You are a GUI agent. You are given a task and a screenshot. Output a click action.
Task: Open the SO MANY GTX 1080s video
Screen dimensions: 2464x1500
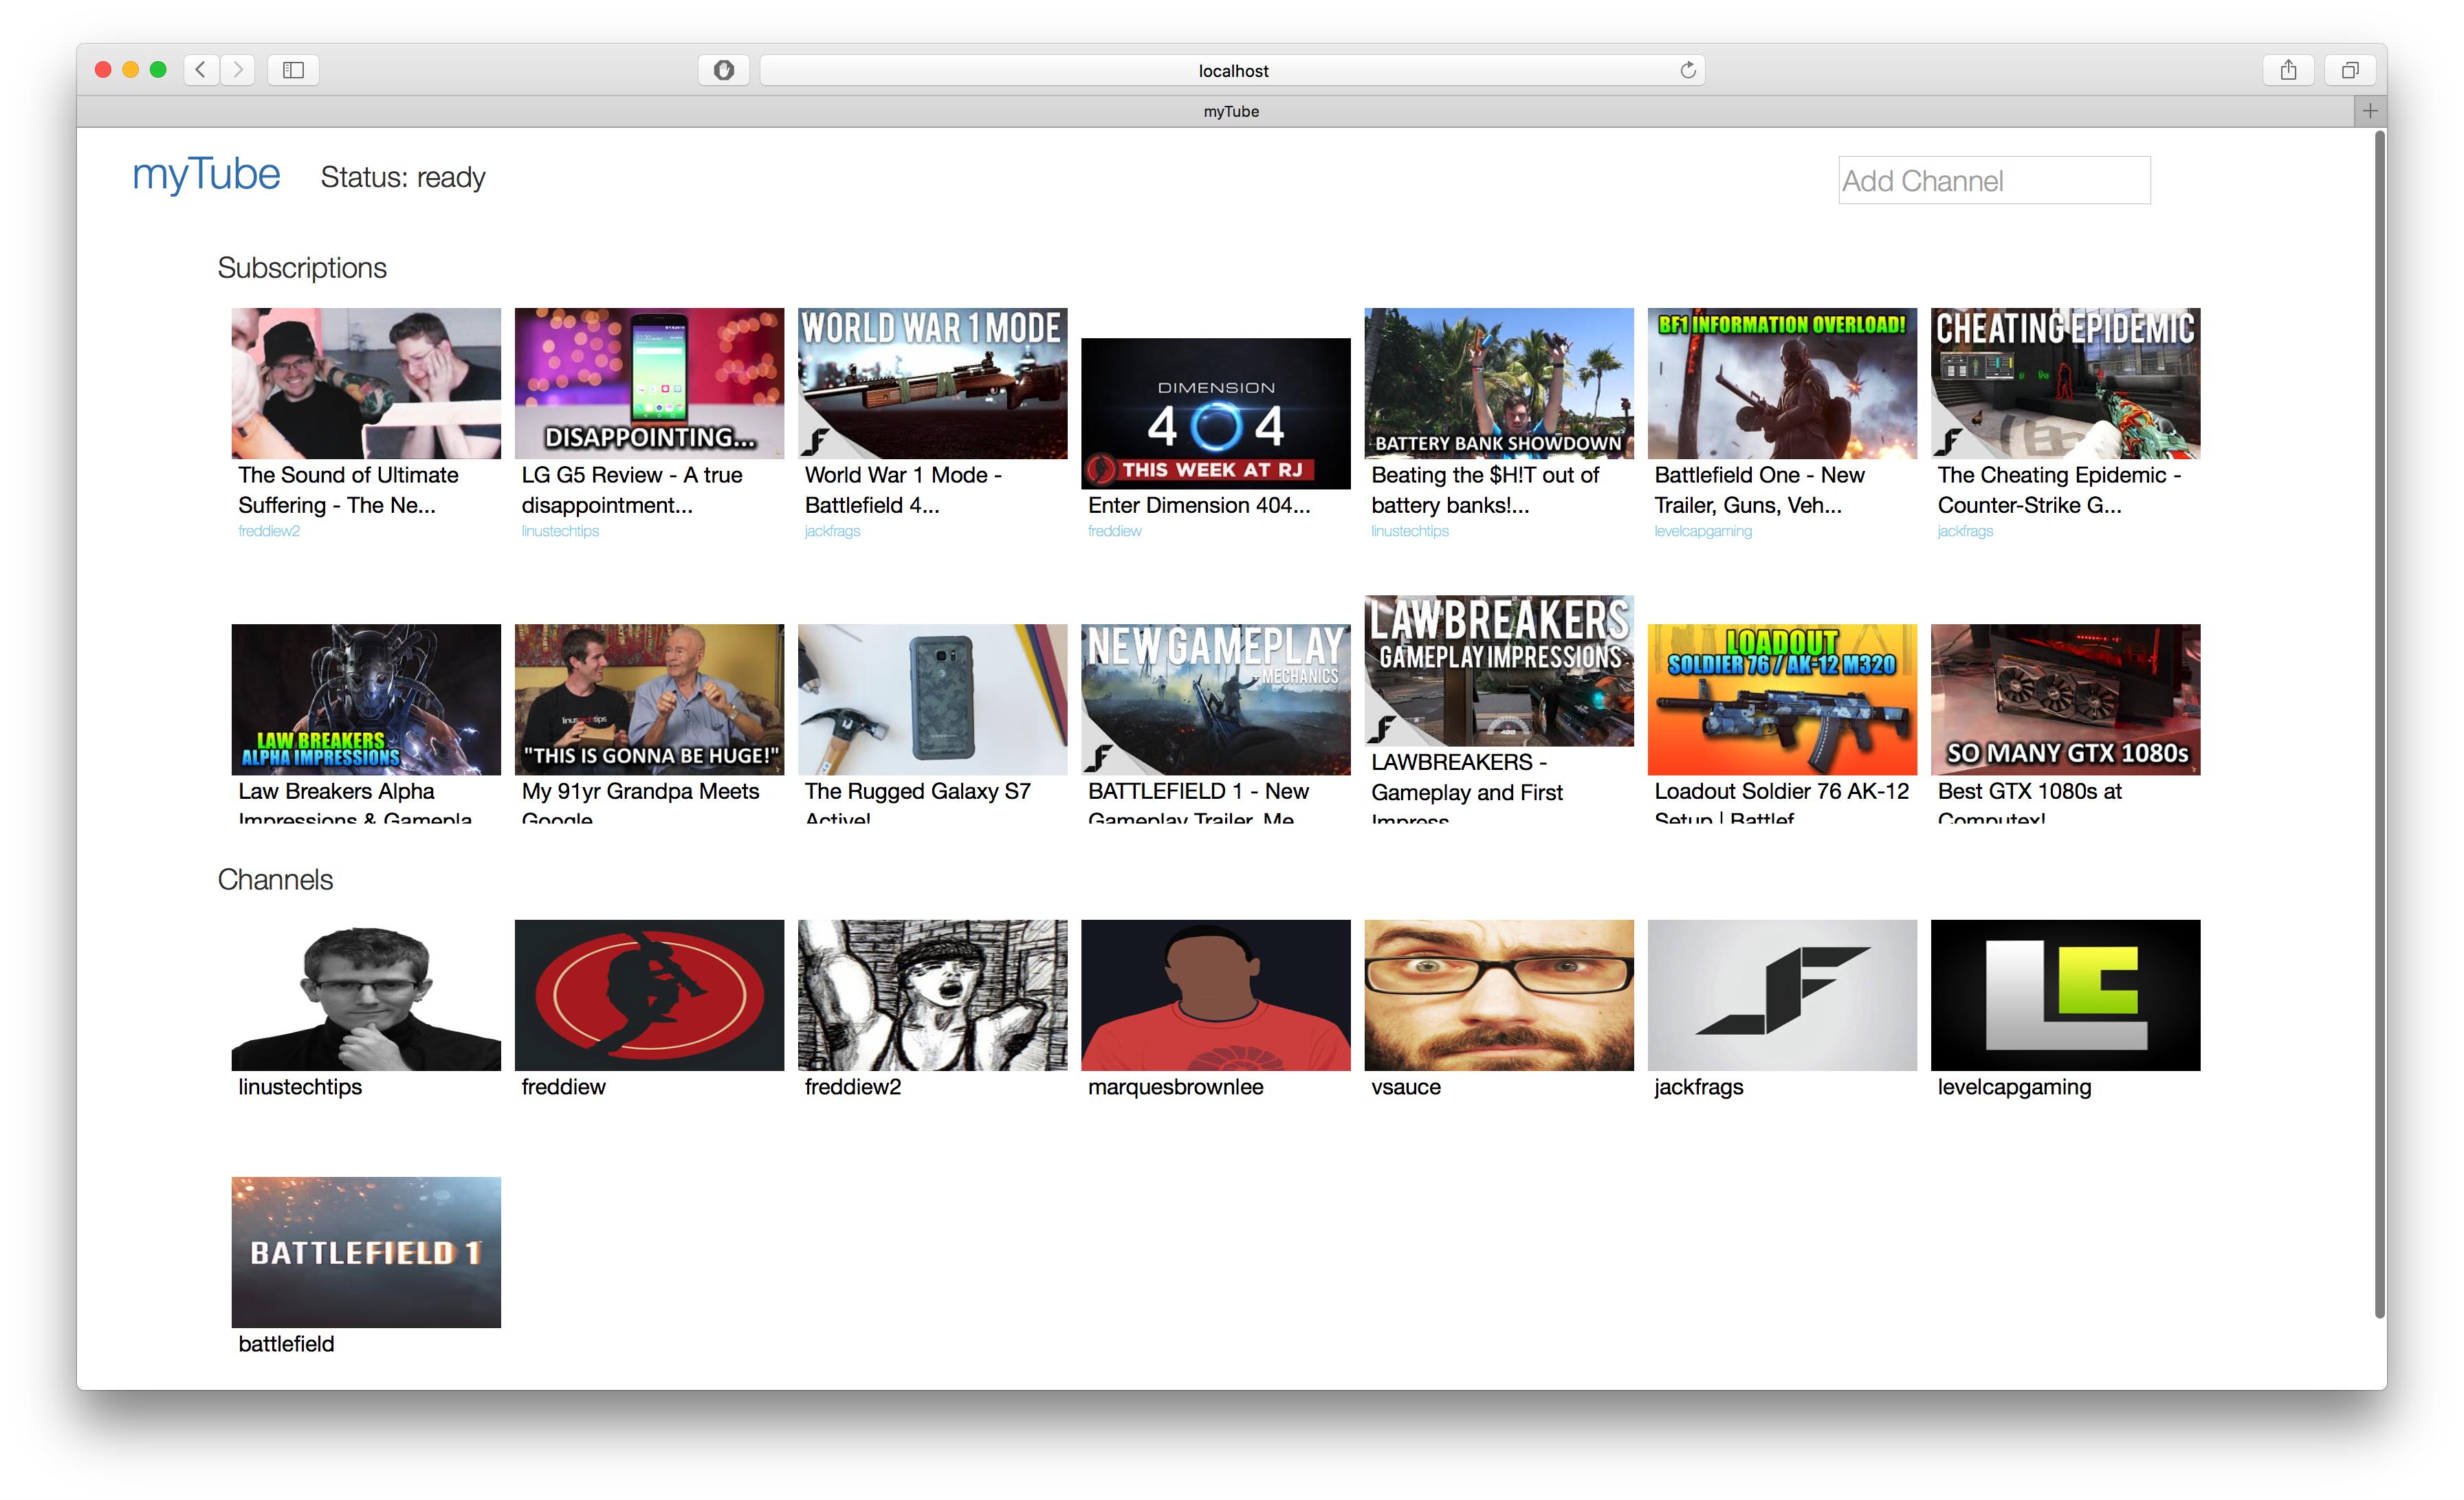pos(2065,699)
